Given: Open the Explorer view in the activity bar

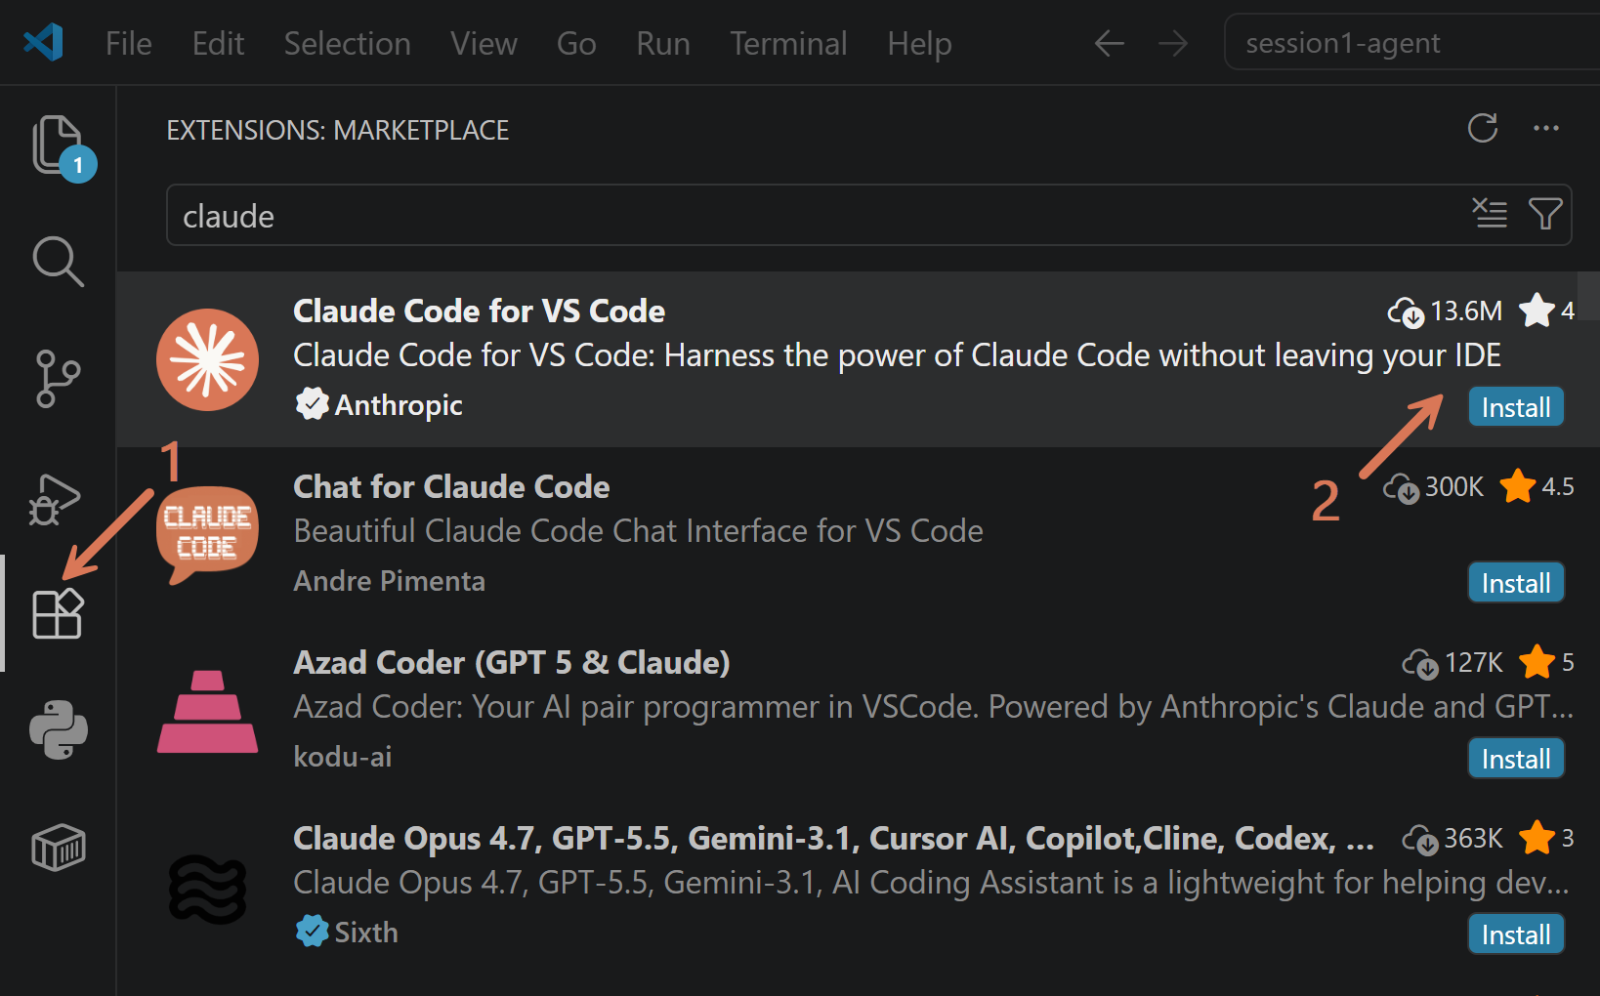Looking at the screenshot, I should coord(59,146).
